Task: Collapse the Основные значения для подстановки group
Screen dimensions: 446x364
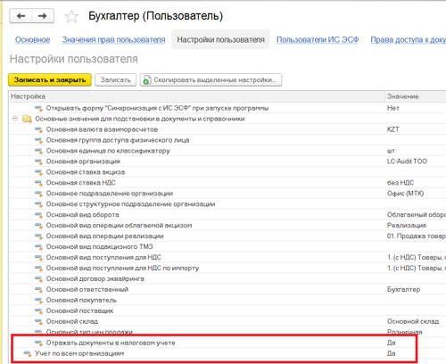Action: pyautogui.click(x=15, y=119)
